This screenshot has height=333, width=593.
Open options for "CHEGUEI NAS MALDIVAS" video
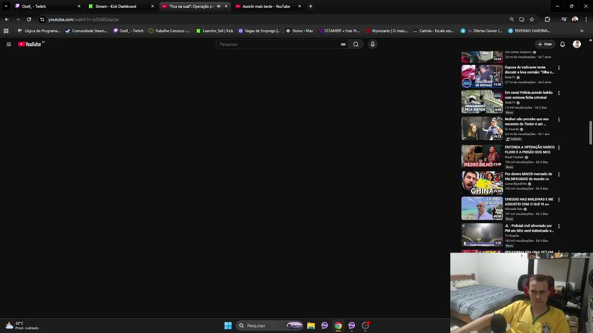pos(559,200)
